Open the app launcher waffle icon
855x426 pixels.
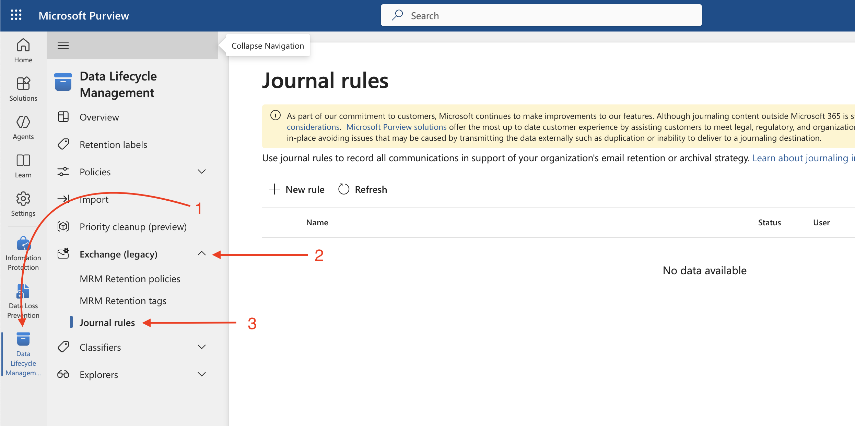pos(16,15)
